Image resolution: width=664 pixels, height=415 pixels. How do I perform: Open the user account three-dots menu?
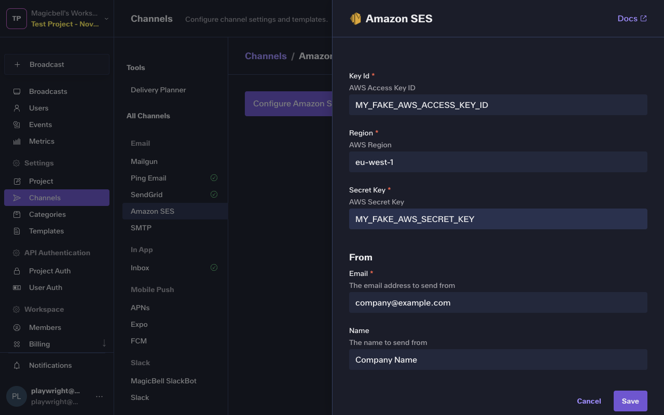click(x=99, y=396)
